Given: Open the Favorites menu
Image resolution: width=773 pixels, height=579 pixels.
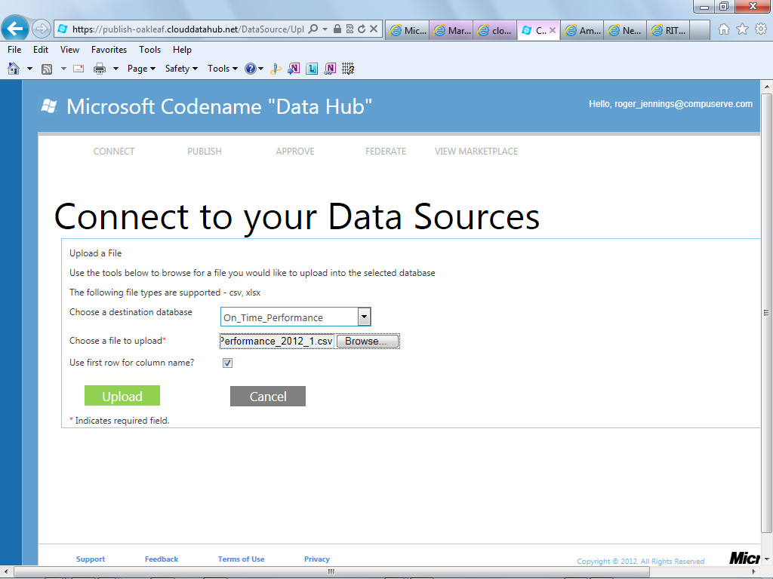Looking at the screenshot, I should [x=109, y=50].
